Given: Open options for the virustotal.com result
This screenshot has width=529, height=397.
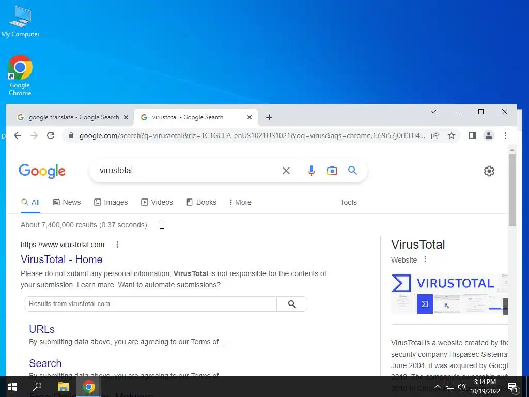Looking at the screenshot, I should [117, 245].
